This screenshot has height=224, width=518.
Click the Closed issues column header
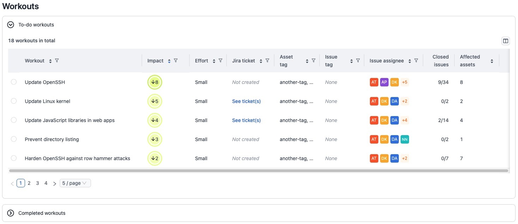(x=441, y=61)
